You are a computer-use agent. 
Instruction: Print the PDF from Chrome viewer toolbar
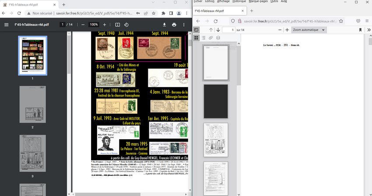coord(174,24)
